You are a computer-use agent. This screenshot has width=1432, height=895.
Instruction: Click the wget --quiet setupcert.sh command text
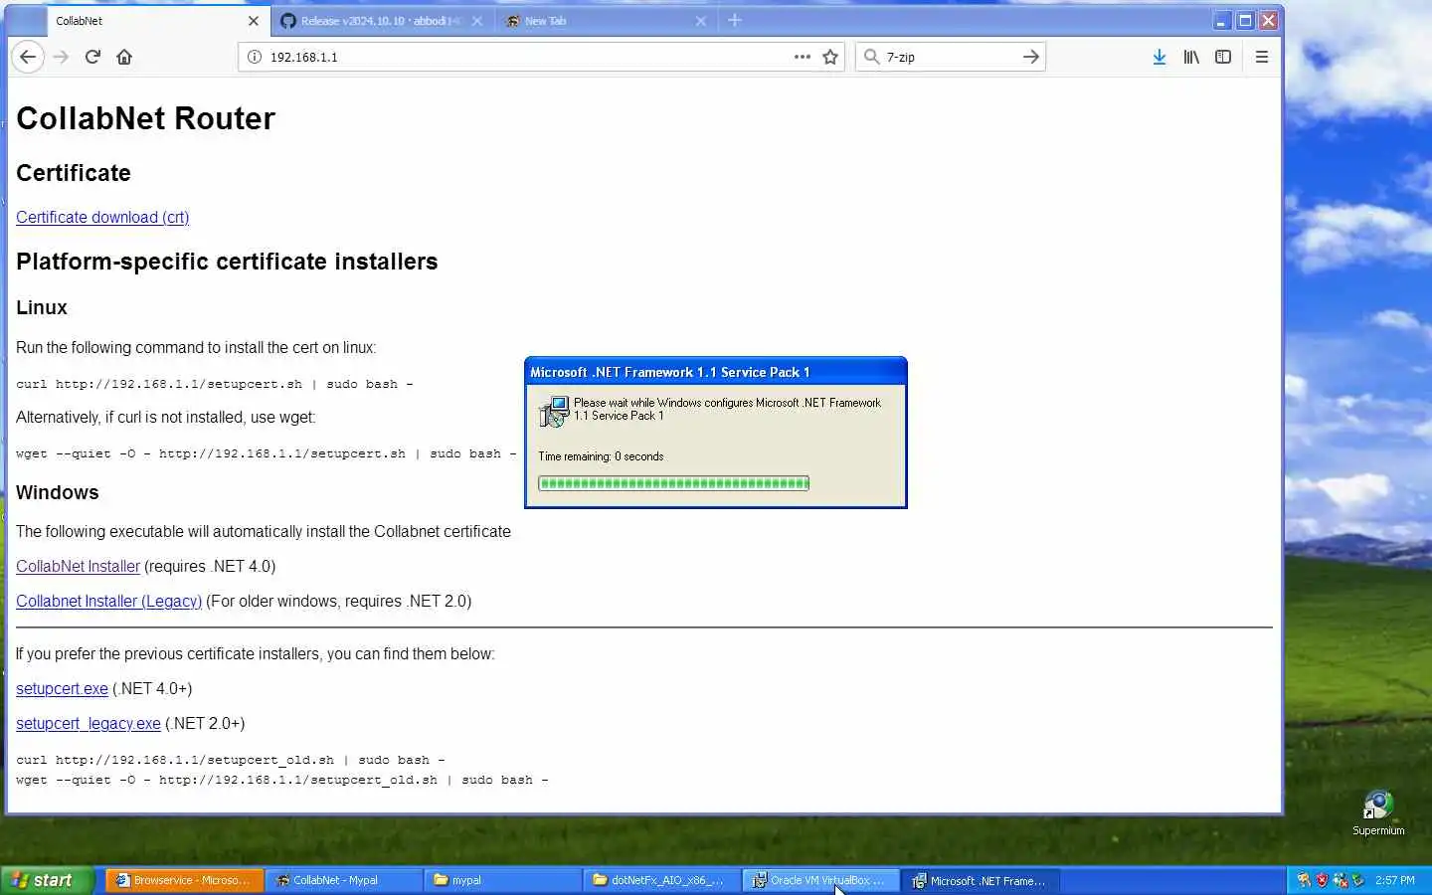[x=267, y=453]
